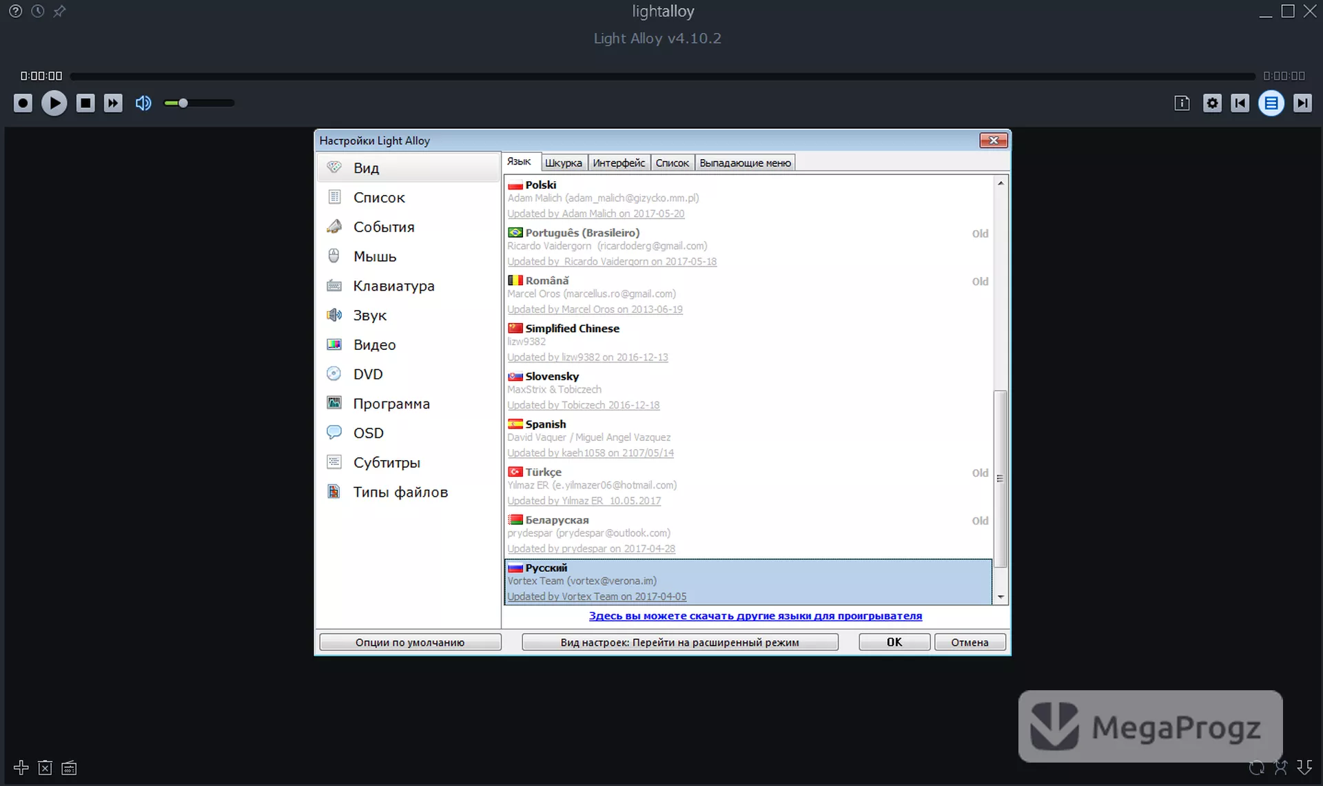
Task: Click the clear playlist icon at bottom-left
Action: 69,767
